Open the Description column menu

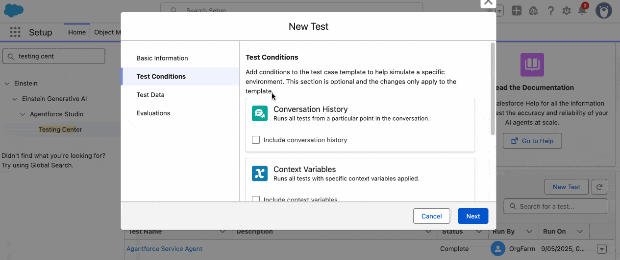point(428,232)
